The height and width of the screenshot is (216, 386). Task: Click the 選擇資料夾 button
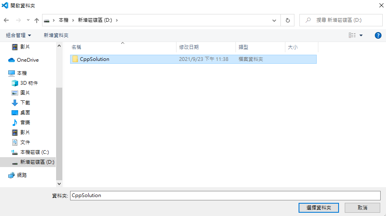[319, 208]
